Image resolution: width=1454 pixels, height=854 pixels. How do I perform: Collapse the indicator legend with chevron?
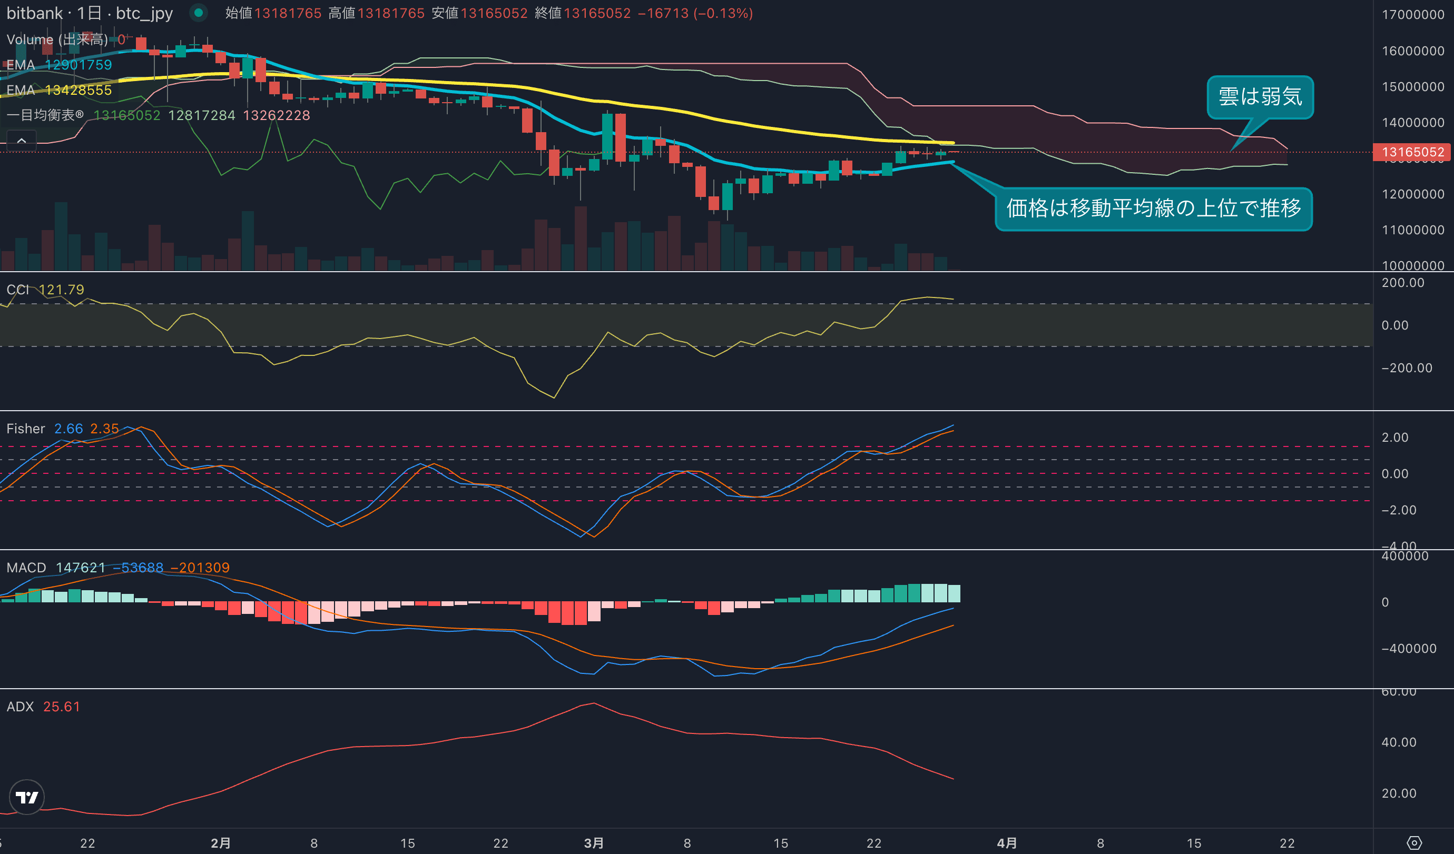coord(22,140)
